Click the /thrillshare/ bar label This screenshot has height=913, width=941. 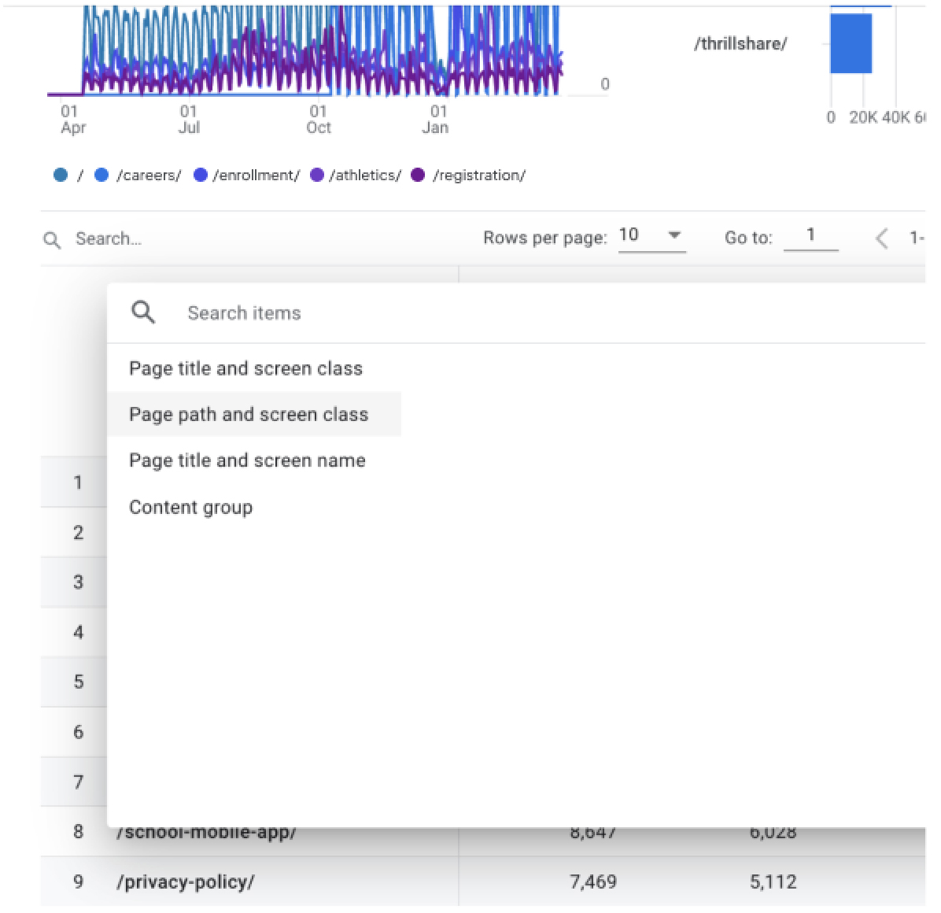pos(740,43)
